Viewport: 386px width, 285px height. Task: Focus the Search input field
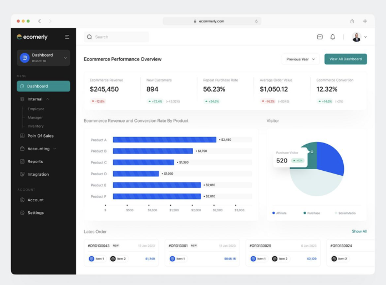pyautogui.click(x=116, y=37)
